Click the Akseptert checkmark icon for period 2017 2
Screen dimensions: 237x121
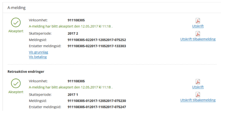16,22
